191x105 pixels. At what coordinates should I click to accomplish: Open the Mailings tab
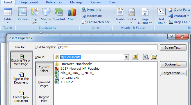point(76,2)
